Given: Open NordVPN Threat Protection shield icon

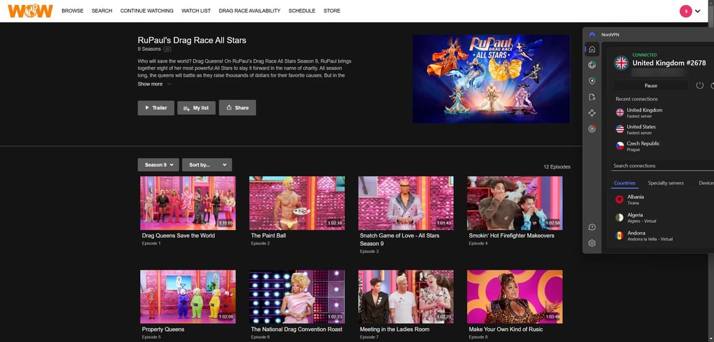Looking at the screenshot, I should click(591, 81).
